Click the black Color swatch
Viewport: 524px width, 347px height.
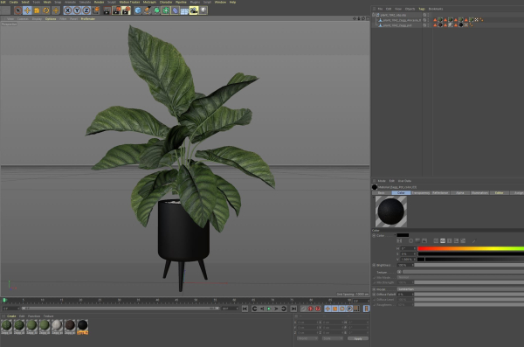403,236
